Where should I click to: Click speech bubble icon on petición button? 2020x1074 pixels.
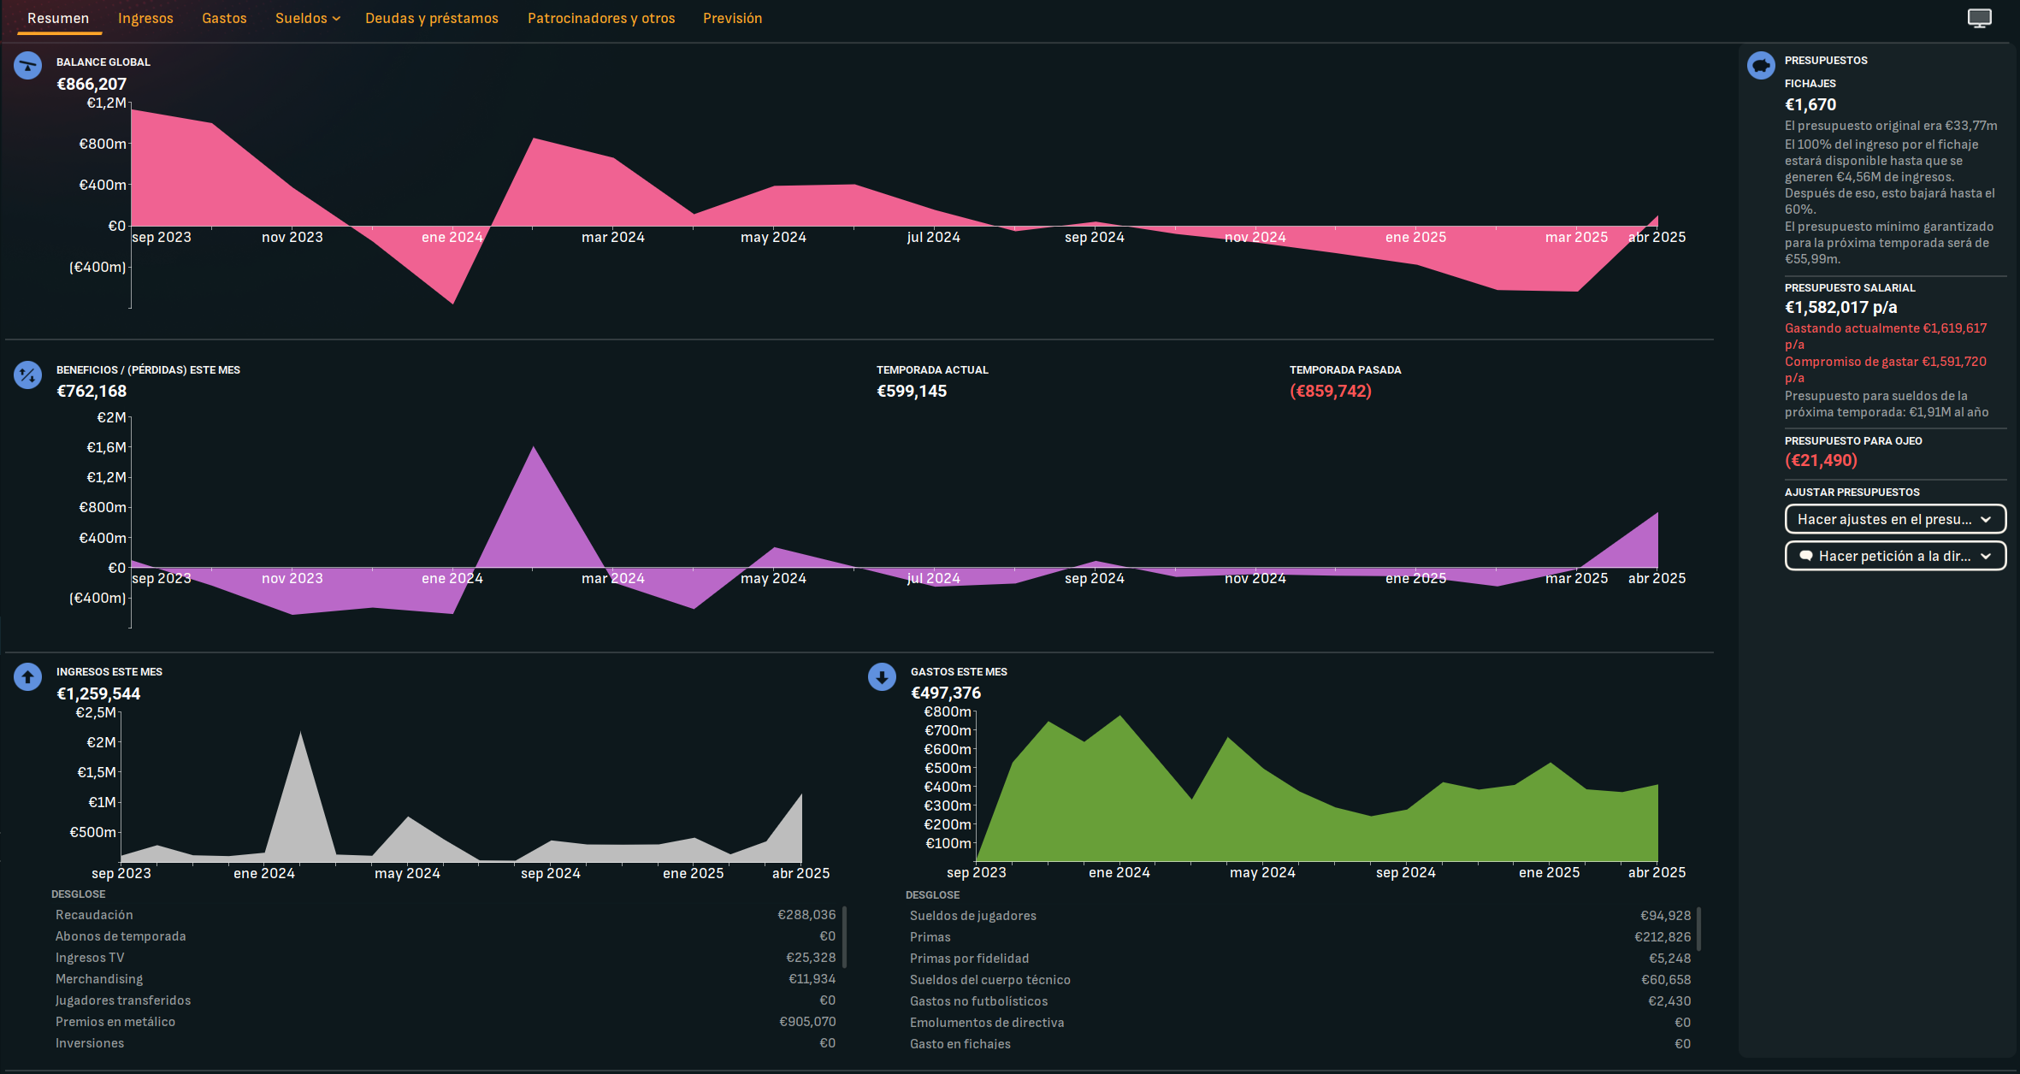pos(1805,556)
